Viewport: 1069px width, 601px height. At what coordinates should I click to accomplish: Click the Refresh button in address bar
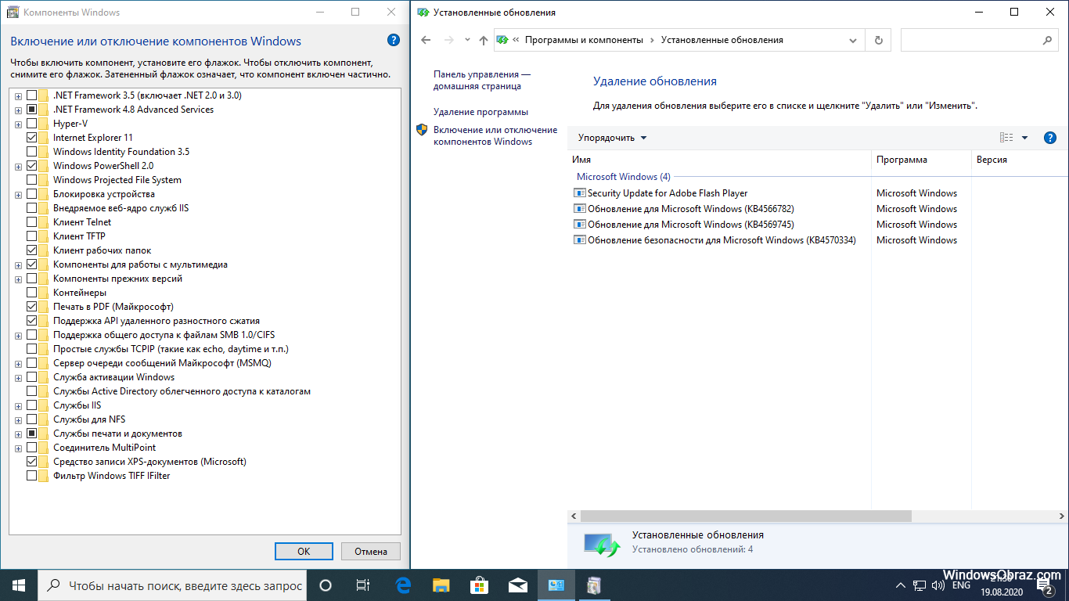[x=878, y=40]
